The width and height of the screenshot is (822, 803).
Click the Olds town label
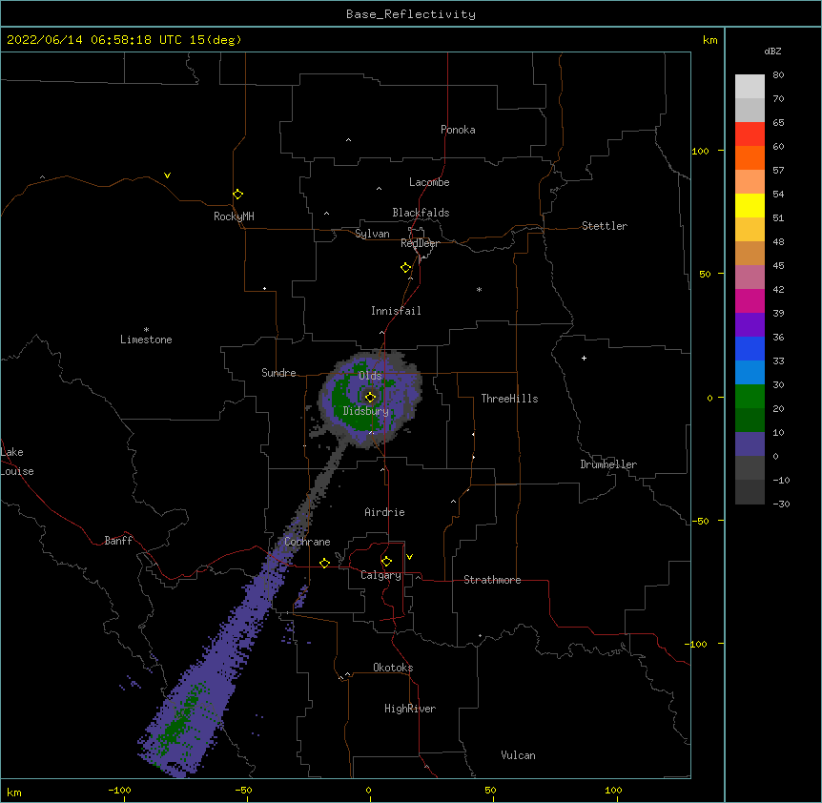point(370,376)
